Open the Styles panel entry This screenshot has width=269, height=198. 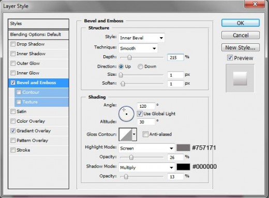tap(38, 24)
